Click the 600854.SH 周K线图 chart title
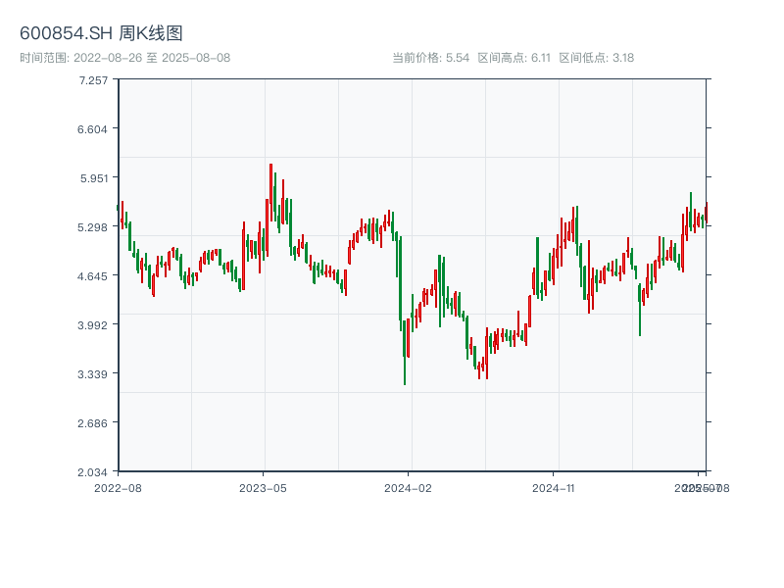The image size is (784, 588). (x=101, y=33)
